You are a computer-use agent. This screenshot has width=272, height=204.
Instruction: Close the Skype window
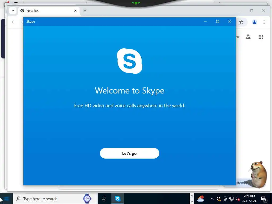pyautogui.click(x=230, y=22)
